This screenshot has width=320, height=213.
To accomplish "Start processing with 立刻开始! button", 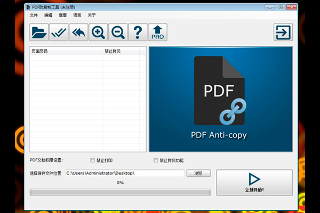I will (254, 183).
